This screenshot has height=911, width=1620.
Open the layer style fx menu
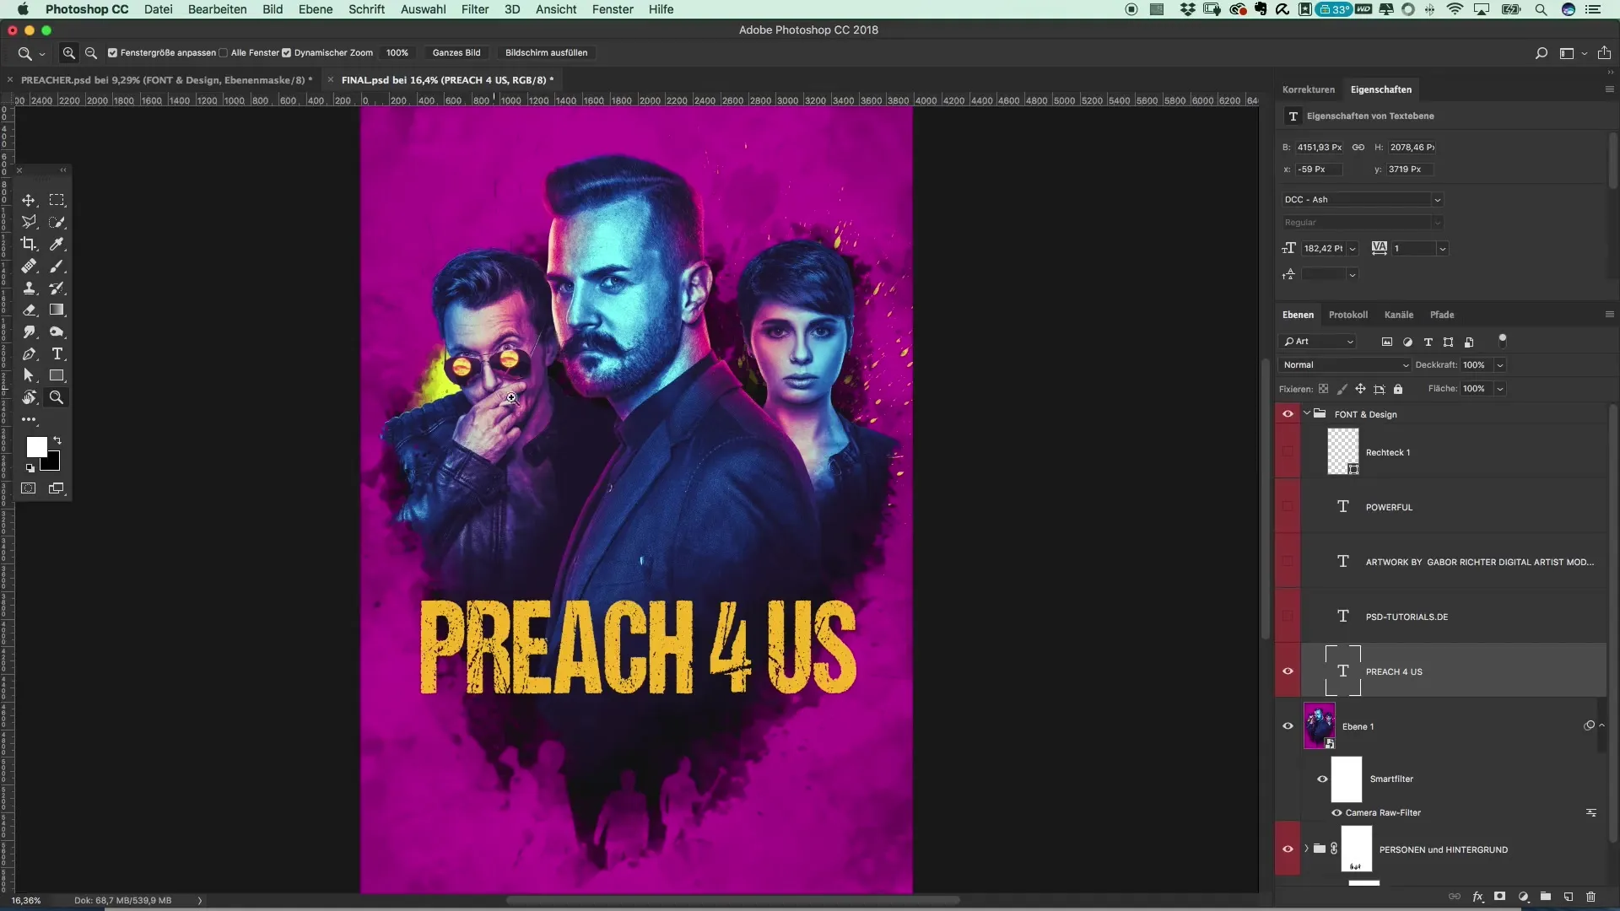[1477, 897]
